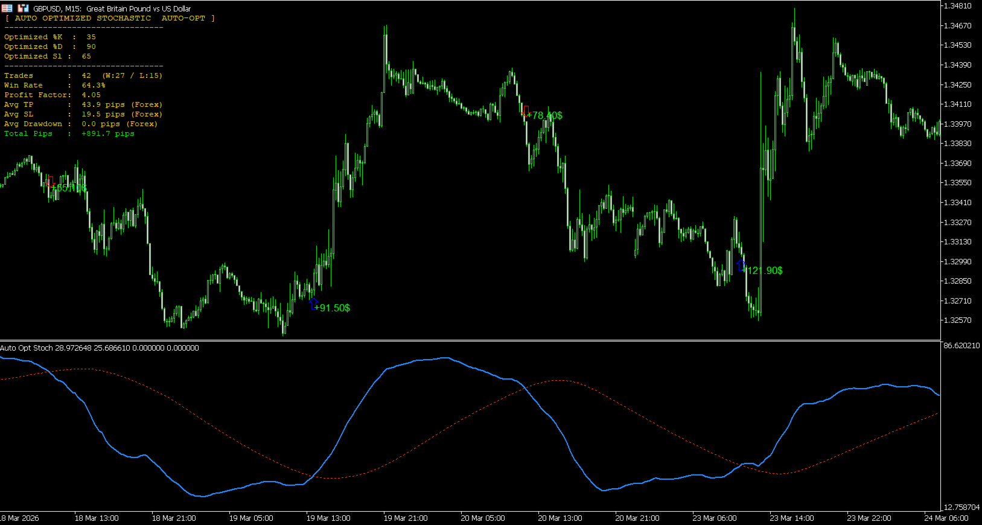Image resolution: width=982 pixels, height=525 pixels.
Task: Click the AUTO OPTIMIZED STOCHASTIC header text
Action: (110, 18)
